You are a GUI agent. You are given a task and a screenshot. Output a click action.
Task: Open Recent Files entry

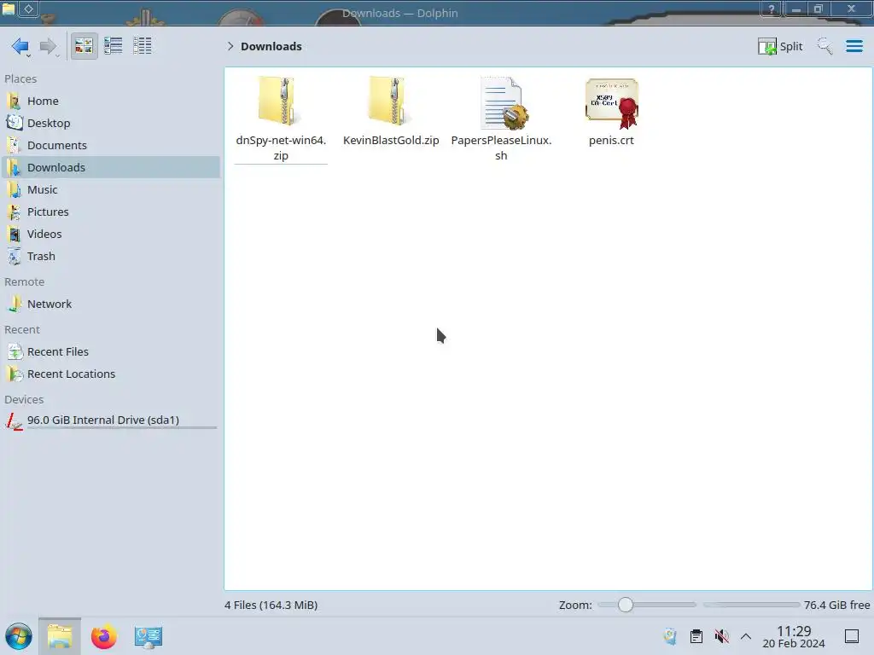click(x=111, y=352)
